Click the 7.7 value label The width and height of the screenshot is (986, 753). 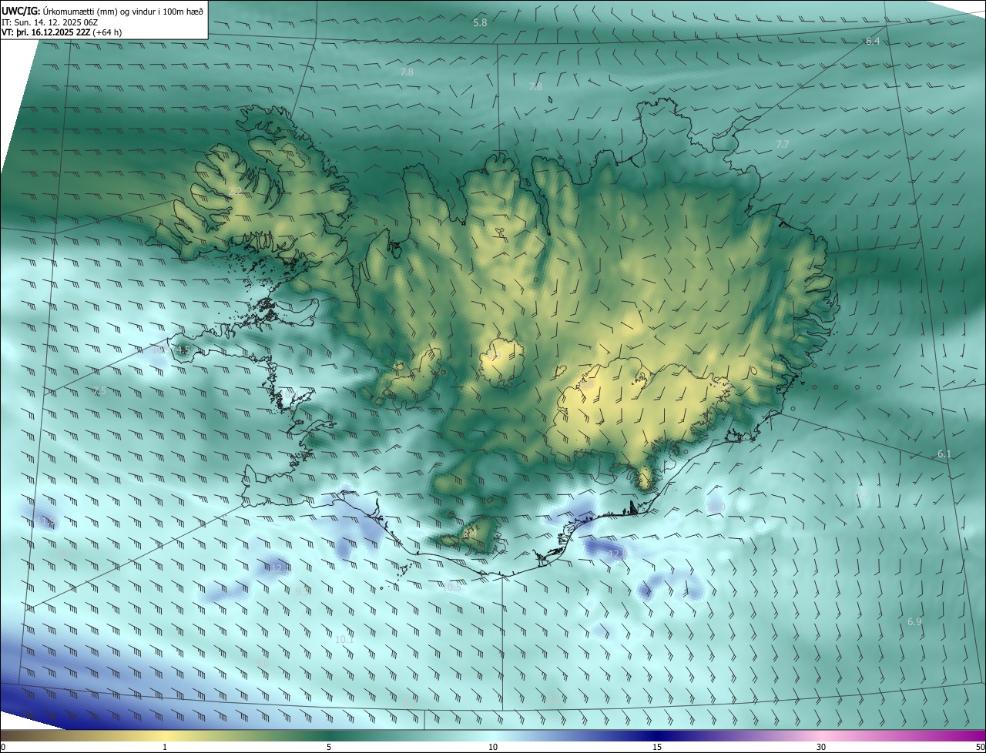tap(783, 145)
